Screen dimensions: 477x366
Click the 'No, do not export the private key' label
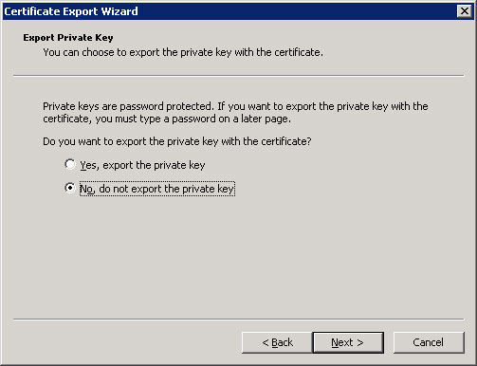pyautogui.click(x=157, y=189)
